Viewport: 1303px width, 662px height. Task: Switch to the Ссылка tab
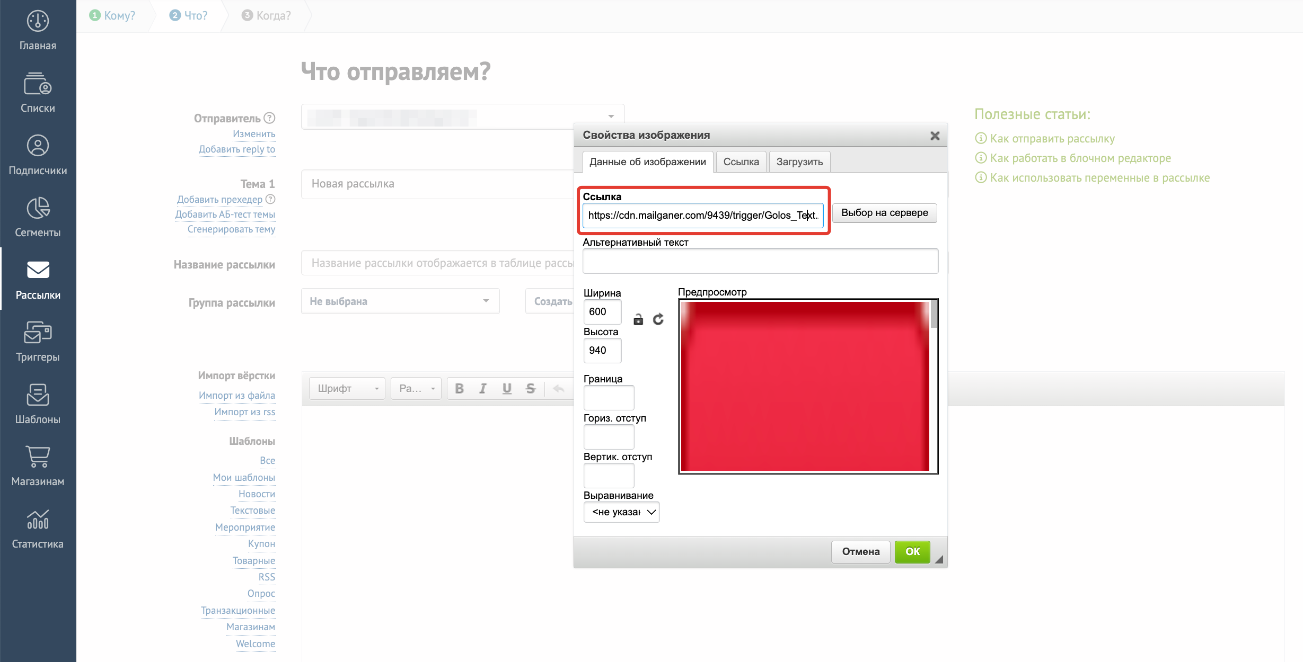click(x=741, y=162)
